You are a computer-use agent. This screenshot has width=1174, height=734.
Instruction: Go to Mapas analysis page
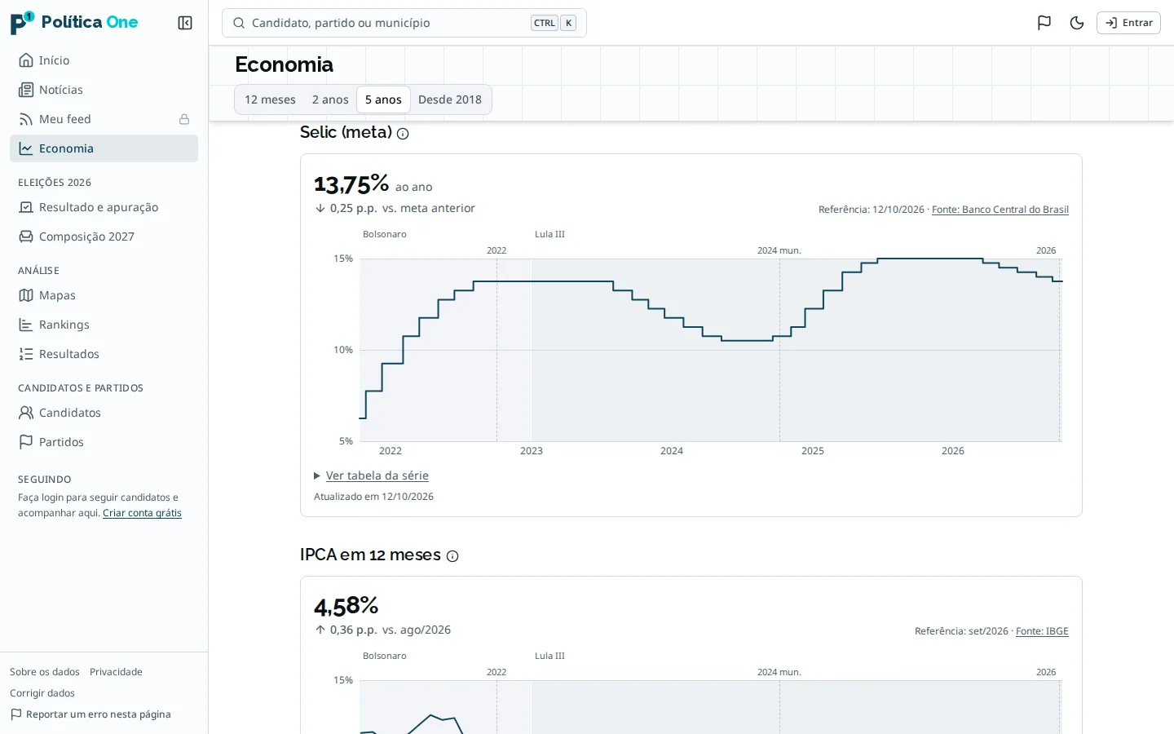104,295
